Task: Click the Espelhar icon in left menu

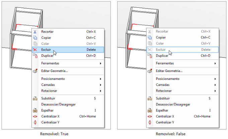Action: pyautogui.click(x=35, y=110)
